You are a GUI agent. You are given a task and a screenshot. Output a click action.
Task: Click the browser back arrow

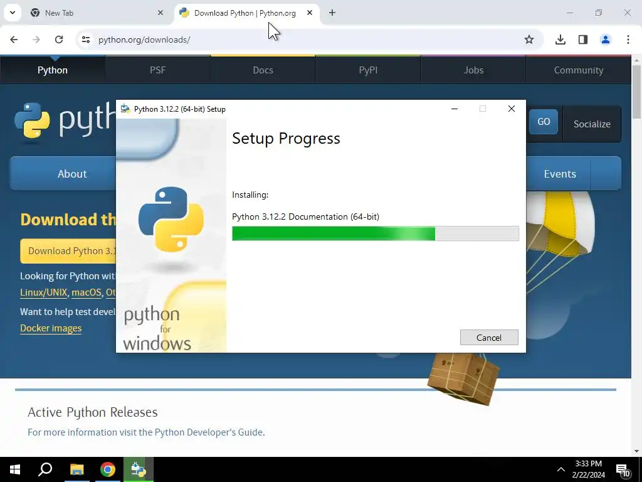14,40
